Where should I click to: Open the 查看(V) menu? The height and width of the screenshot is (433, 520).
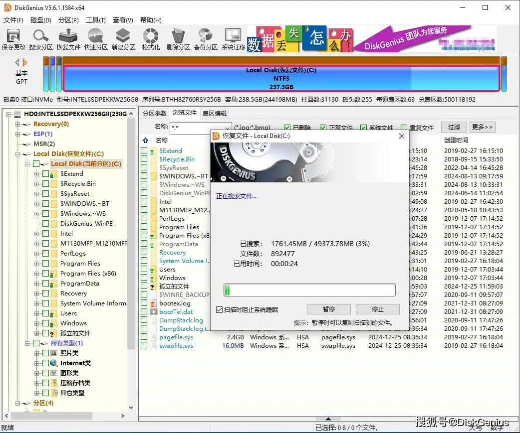123,20
